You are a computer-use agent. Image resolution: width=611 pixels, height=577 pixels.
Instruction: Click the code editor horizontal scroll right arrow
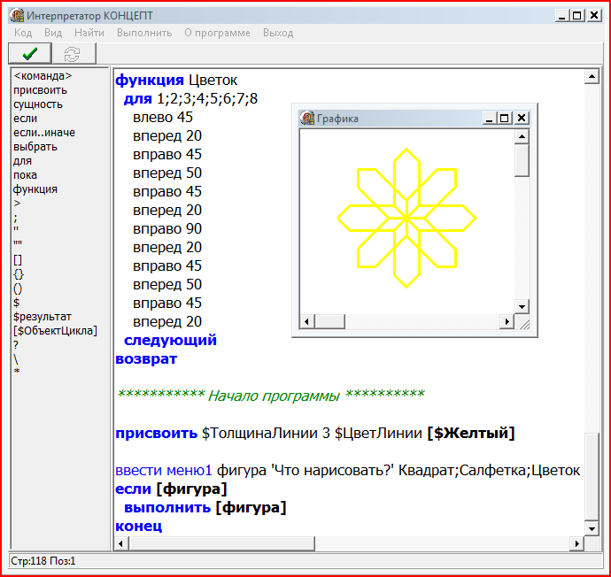point(577,543)
